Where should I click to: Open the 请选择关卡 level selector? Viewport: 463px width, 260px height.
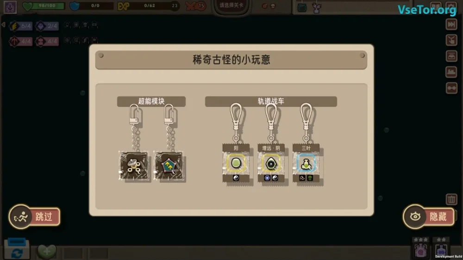(231, 6)
